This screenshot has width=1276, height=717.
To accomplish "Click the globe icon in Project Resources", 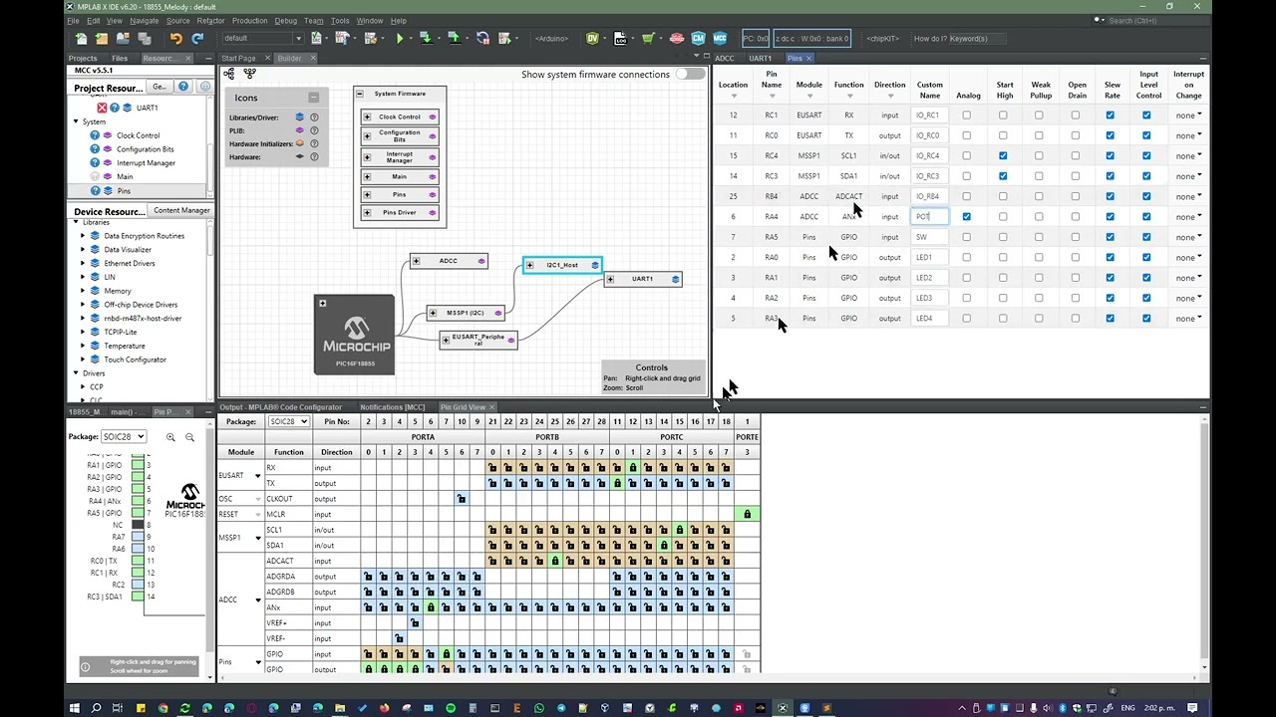I will point(205,87).
